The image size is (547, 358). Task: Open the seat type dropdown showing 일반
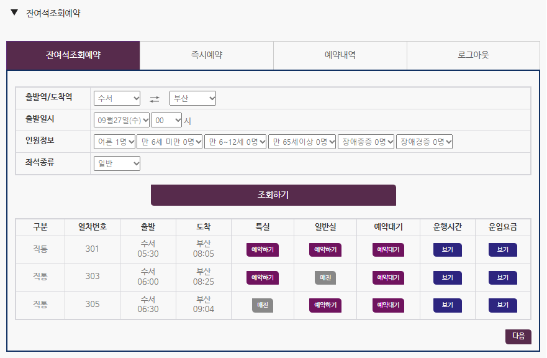pos(116,163)
